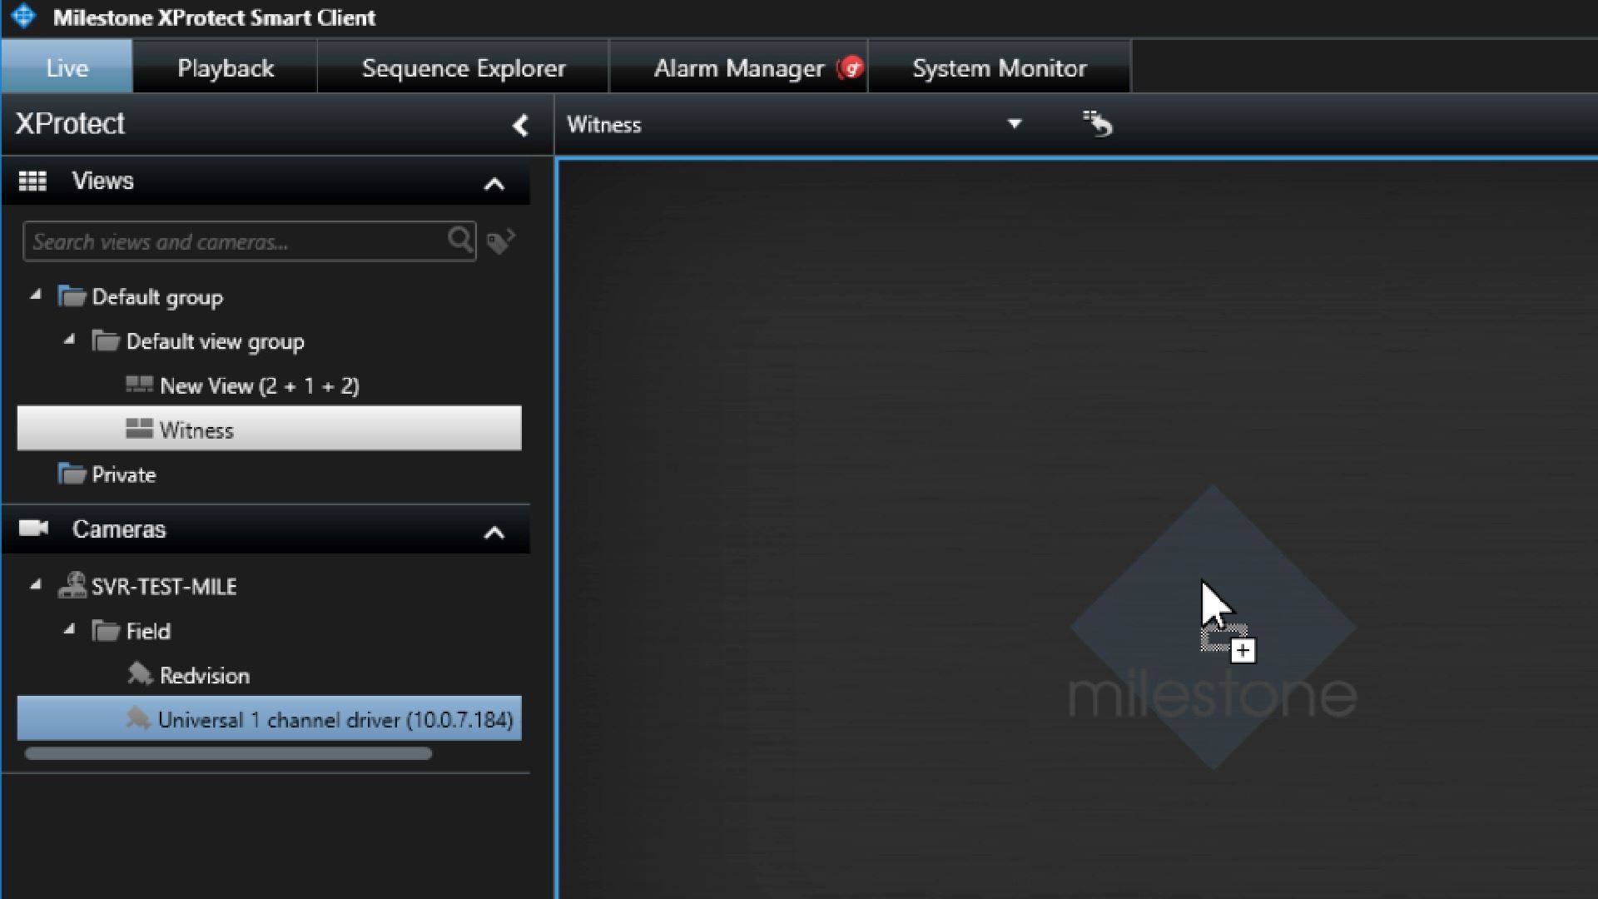The image size is (1598, 899).
Task: Click the Witness view layout icon
Action: tap(139, 429)
